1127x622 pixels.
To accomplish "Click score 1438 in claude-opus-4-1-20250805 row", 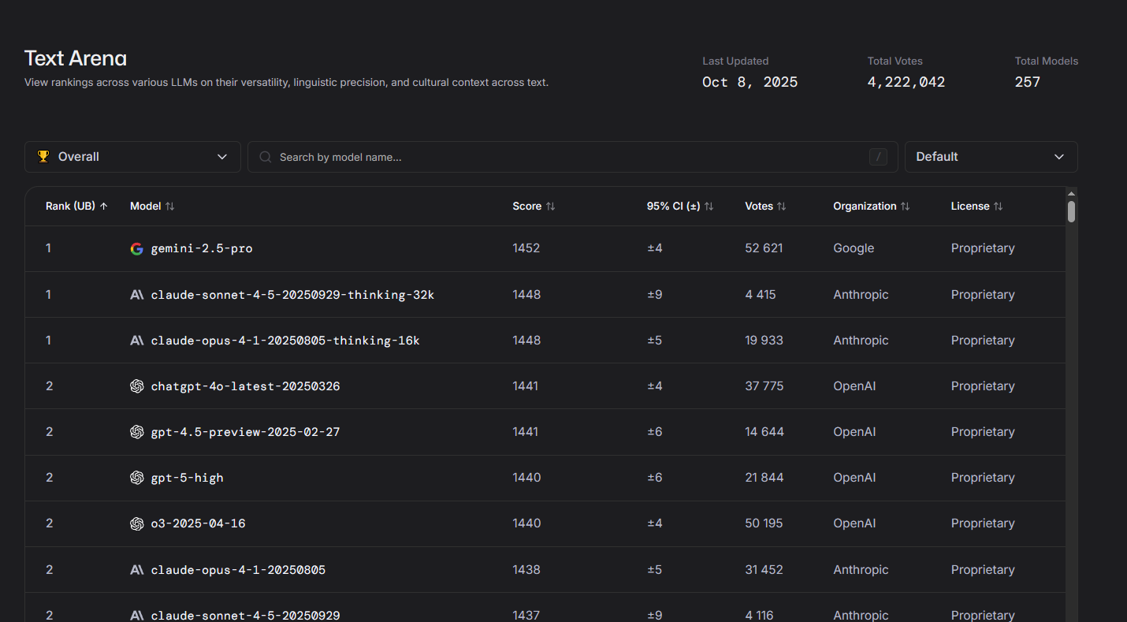I will (526, 570).
